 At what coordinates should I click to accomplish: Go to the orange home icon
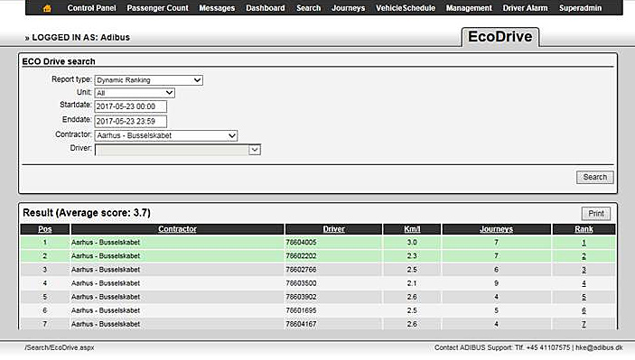47,8
